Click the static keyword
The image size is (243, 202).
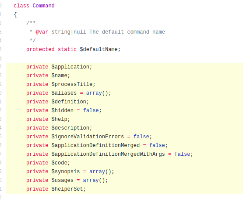(67, 49)
